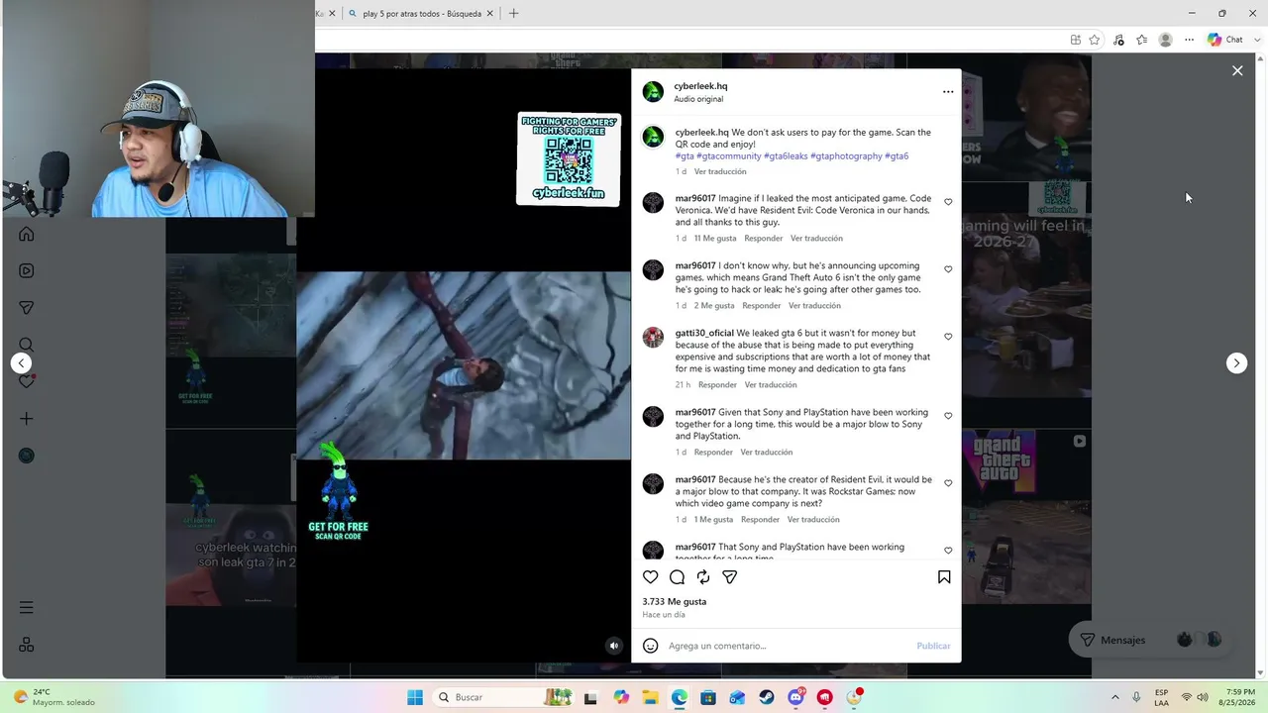This screenshot has height=713, width=1268.
Task: Add this page to favorites star icon
Action: pyautogui.click(x=1095, y=40)
